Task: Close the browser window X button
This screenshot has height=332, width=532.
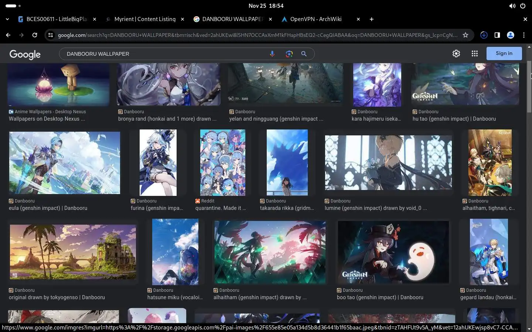Action: click(525, 19)
